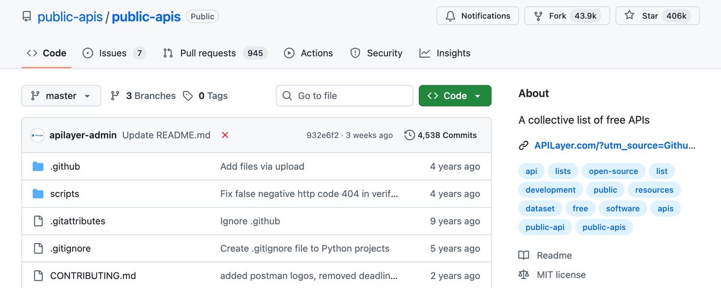Select the public topic tag
This screenshot has width=721, height=288.
[x=605, y=190]
